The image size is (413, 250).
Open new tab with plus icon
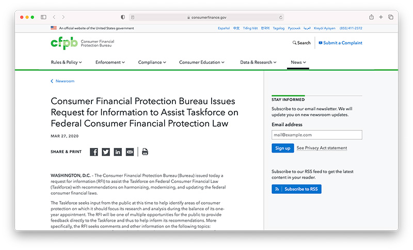pyautogui.click(x=381, y=17)
